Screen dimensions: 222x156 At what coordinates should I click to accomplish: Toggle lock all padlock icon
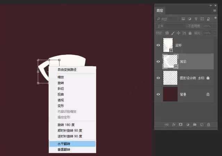click(x=190, y=33)
